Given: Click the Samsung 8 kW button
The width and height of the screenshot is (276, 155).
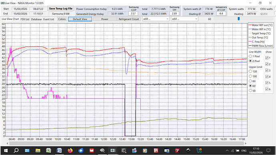Looking at the screenshot, I should [61, 14].
